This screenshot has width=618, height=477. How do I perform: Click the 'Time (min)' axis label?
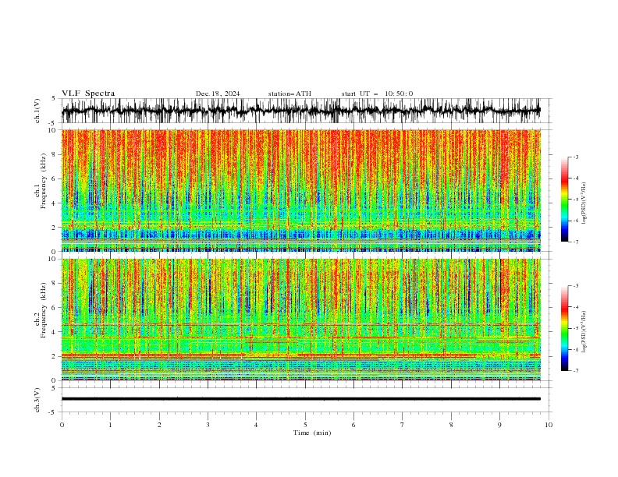point(312,433)
